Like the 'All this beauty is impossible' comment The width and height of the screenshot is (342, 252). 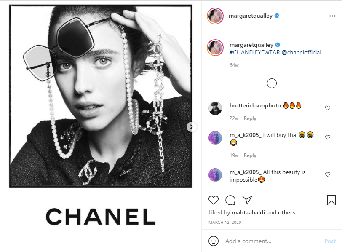[x=328, y=174]
